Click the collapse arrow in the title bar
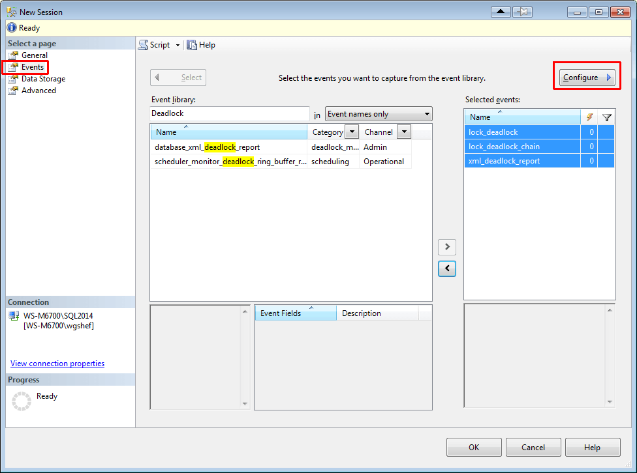637x473 pixels. pyautogui.click(x=500, y=11)
